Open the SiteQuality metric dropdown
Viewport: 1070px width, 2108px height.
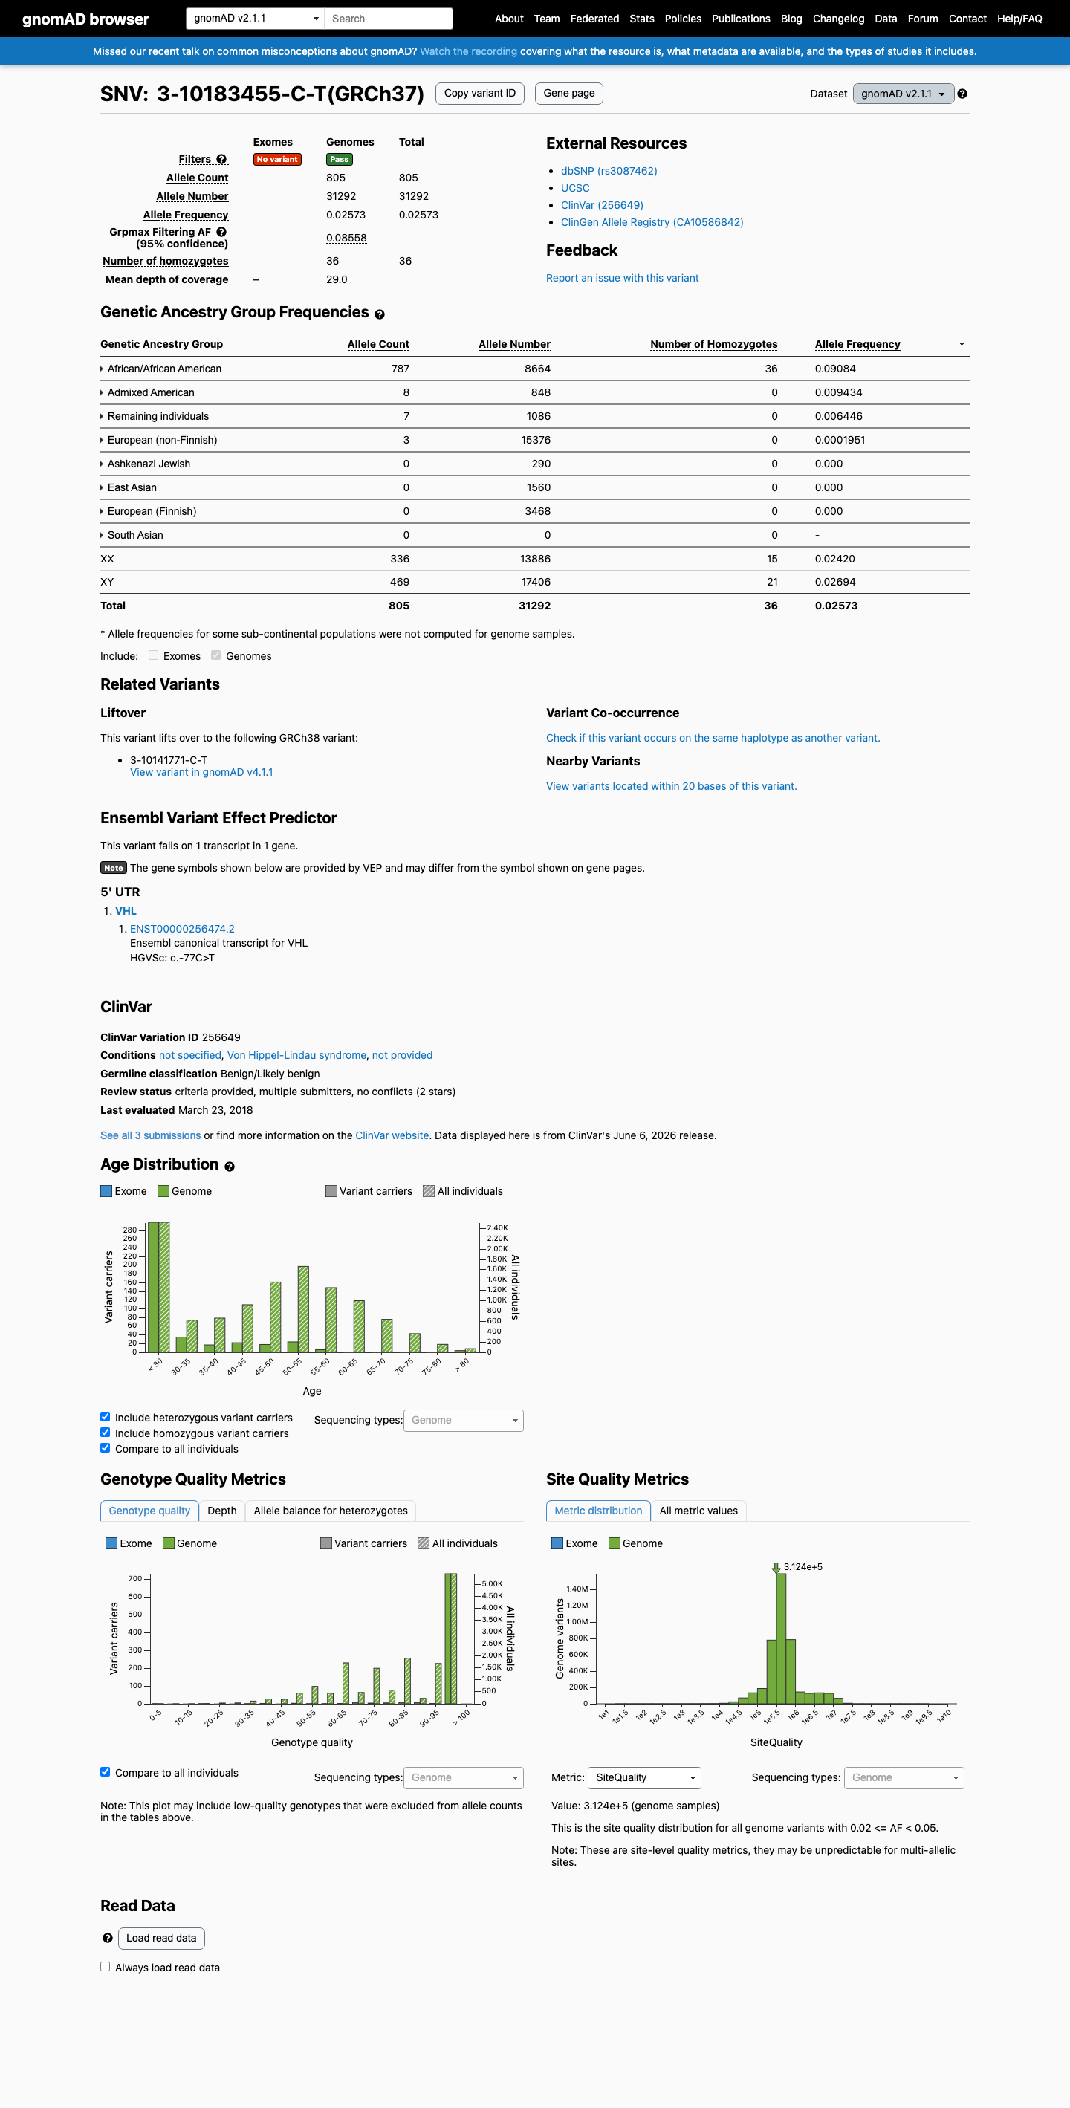point(645,1777)
